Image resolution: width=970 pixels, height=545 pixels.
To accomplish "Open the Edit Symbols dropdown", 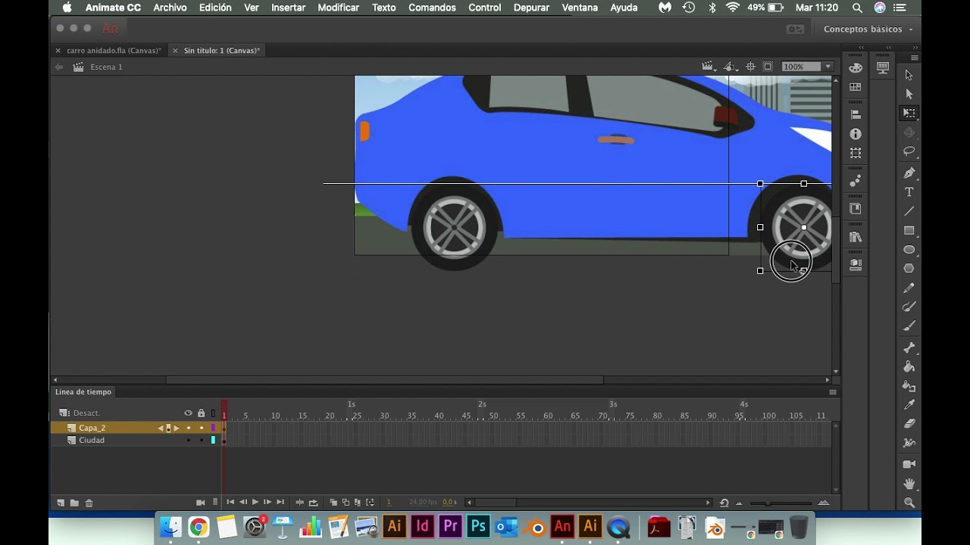I will click(x=730, y=67).
